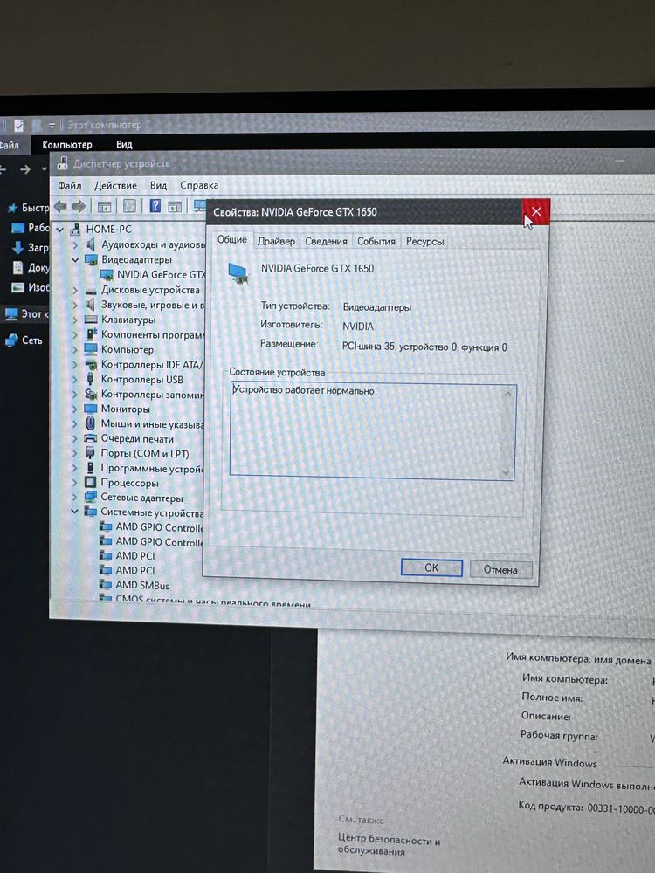655x873 pixels.
Task: Switch to the Ресурсы tab
Action: click(x=424, y=241)
